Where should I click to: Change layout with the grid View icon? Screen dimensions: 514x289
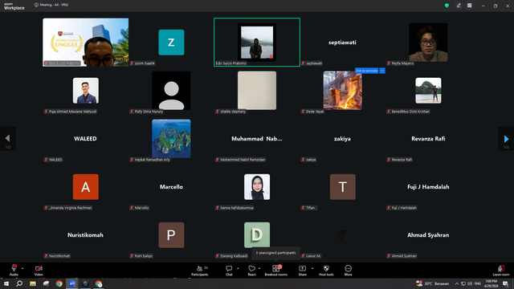click(469, 6)
